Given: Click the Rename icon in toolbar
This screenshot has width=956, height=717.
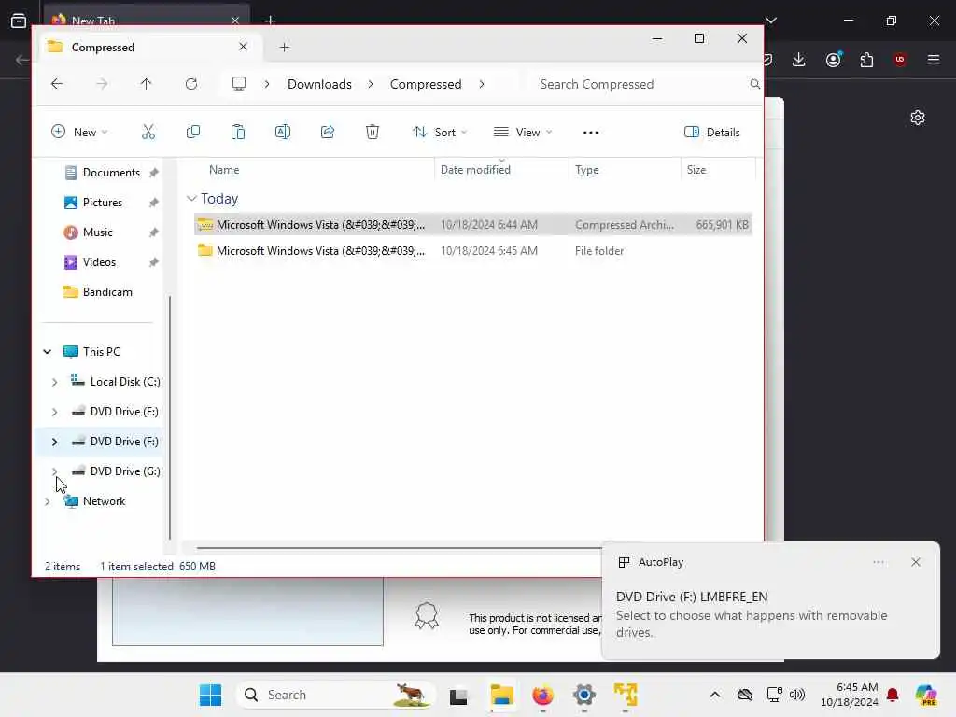Looking at the screenshot, I should [x=283, y=132].
